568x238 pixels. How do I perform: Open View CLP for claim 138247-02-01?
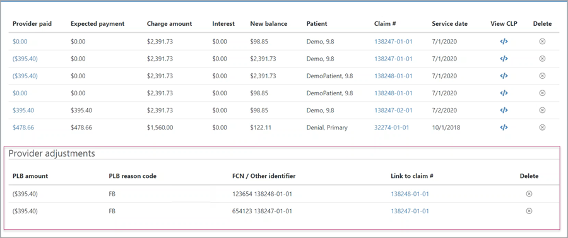point(504,110)
